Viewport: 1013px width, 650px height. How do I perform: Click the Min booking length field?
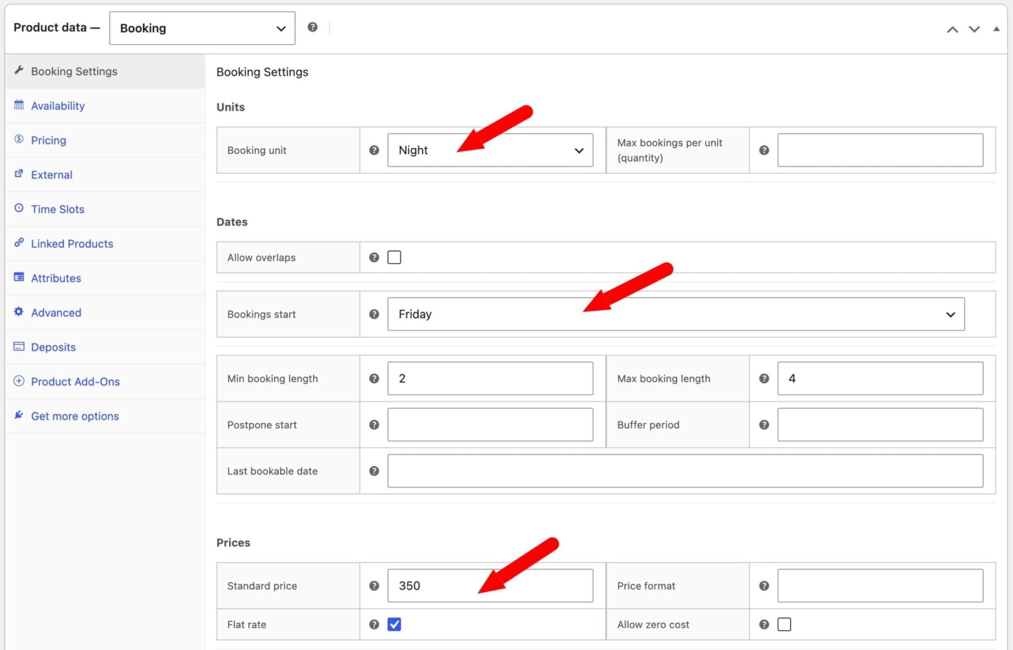[490, 379]
